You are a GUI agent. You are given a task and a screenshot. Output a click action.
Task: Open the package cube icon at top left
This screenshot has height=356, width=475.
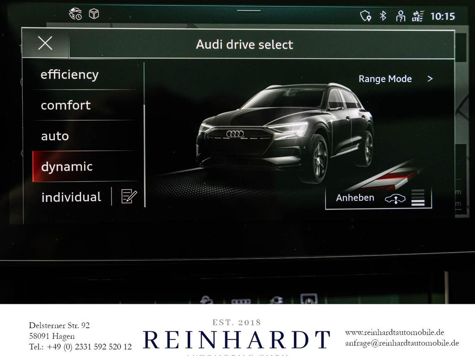[94, 14]
